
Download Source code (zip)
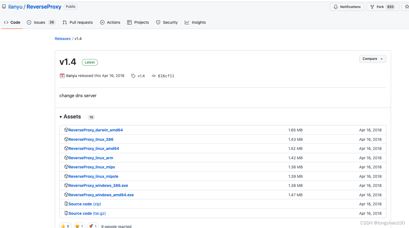[x=85, y=204]
